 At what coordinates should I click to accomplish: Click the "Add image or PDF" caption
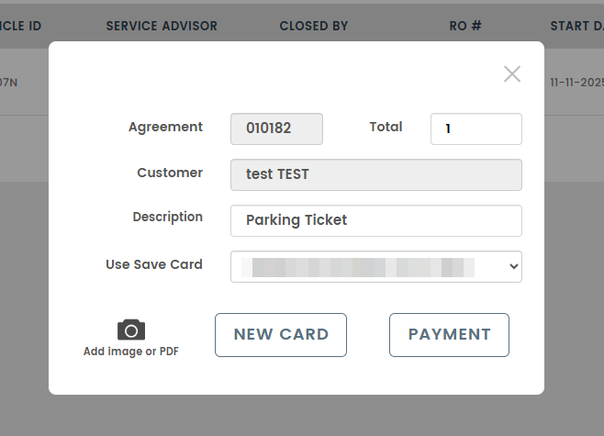point(131,352)
